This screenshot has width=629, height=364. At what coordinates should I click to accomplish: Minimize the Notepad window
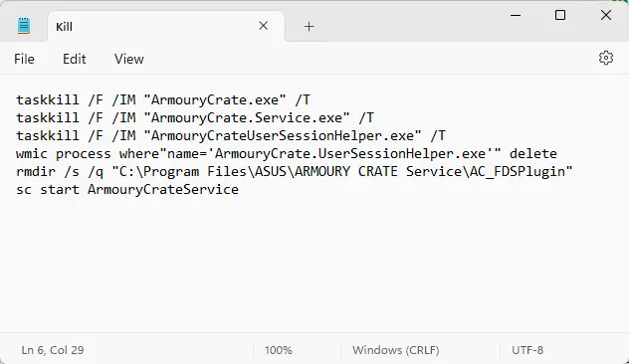[516, 15]
